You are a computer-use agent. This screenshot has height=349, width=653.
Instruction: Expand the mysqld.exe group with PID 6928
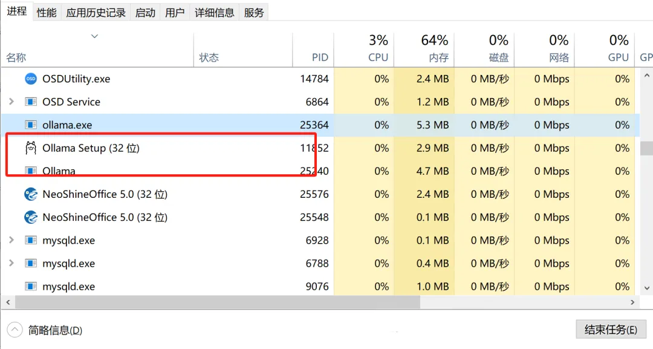[11, 240]
